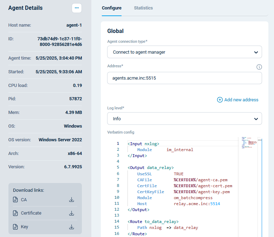Viewport: 274px width, 237px height.
Task: Open the Agent Details more options menu
Action: click(x=77, y=8)
